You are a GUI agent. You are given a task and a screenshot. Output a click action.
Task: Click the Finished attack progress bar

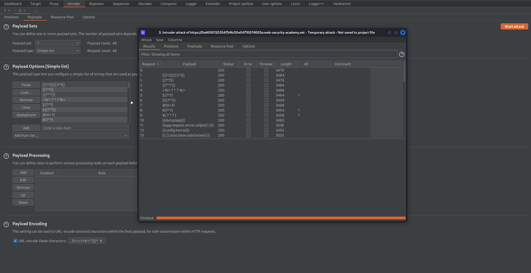point(281,218)
